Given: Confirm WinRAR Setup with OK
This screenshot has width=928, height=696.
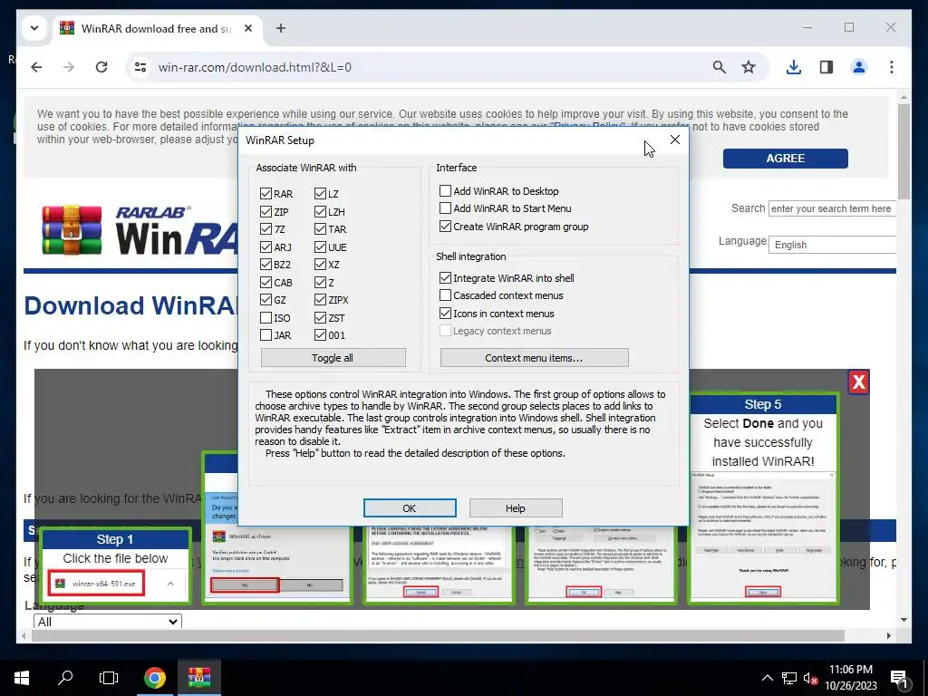Looking at the screenshot, I should coord(410,507).
